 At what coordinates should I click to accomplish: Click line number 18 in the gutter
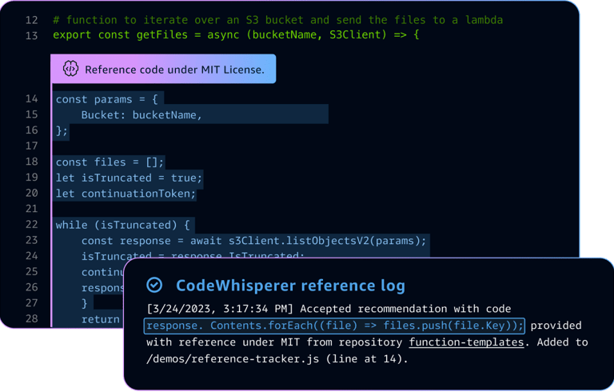pos(32,162)
